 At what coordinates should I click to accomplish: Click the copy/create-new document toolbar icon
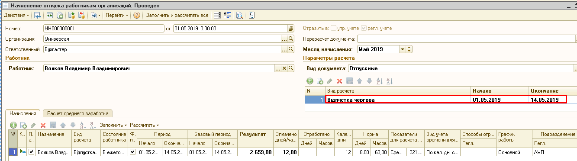pyautogui.click(x=60, y=15)
